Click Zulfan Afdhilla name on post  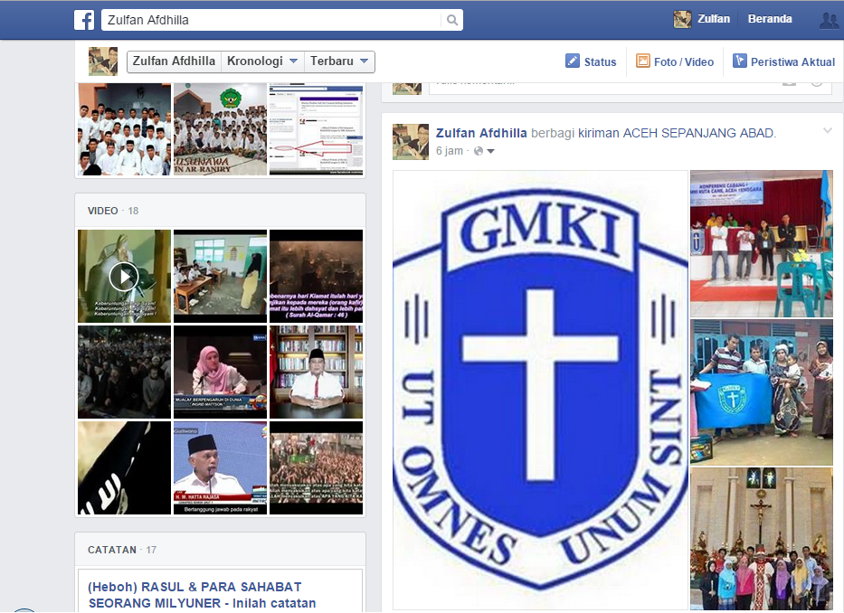pos(481,133)
